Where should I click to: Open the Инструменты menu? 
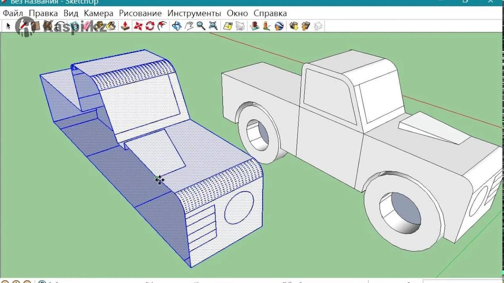pyautogui.click(x=194, y=13)
